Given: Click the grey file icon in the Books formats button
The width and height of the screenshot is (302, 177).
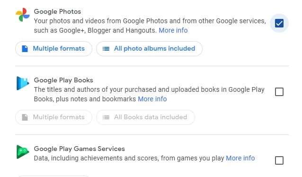Looking at the screenshot, I should 25,117.
